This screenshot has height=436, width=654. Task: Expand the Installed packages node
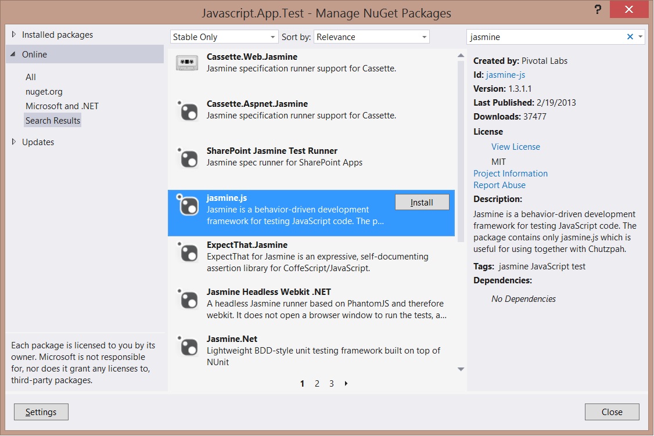[14, 35]
